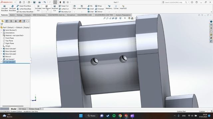
Task: Select the Mirror tool in ribbon
Action: click(x=99, y=12)
